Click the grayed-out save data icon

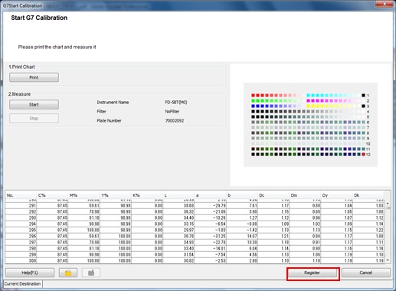click(91, 273)
